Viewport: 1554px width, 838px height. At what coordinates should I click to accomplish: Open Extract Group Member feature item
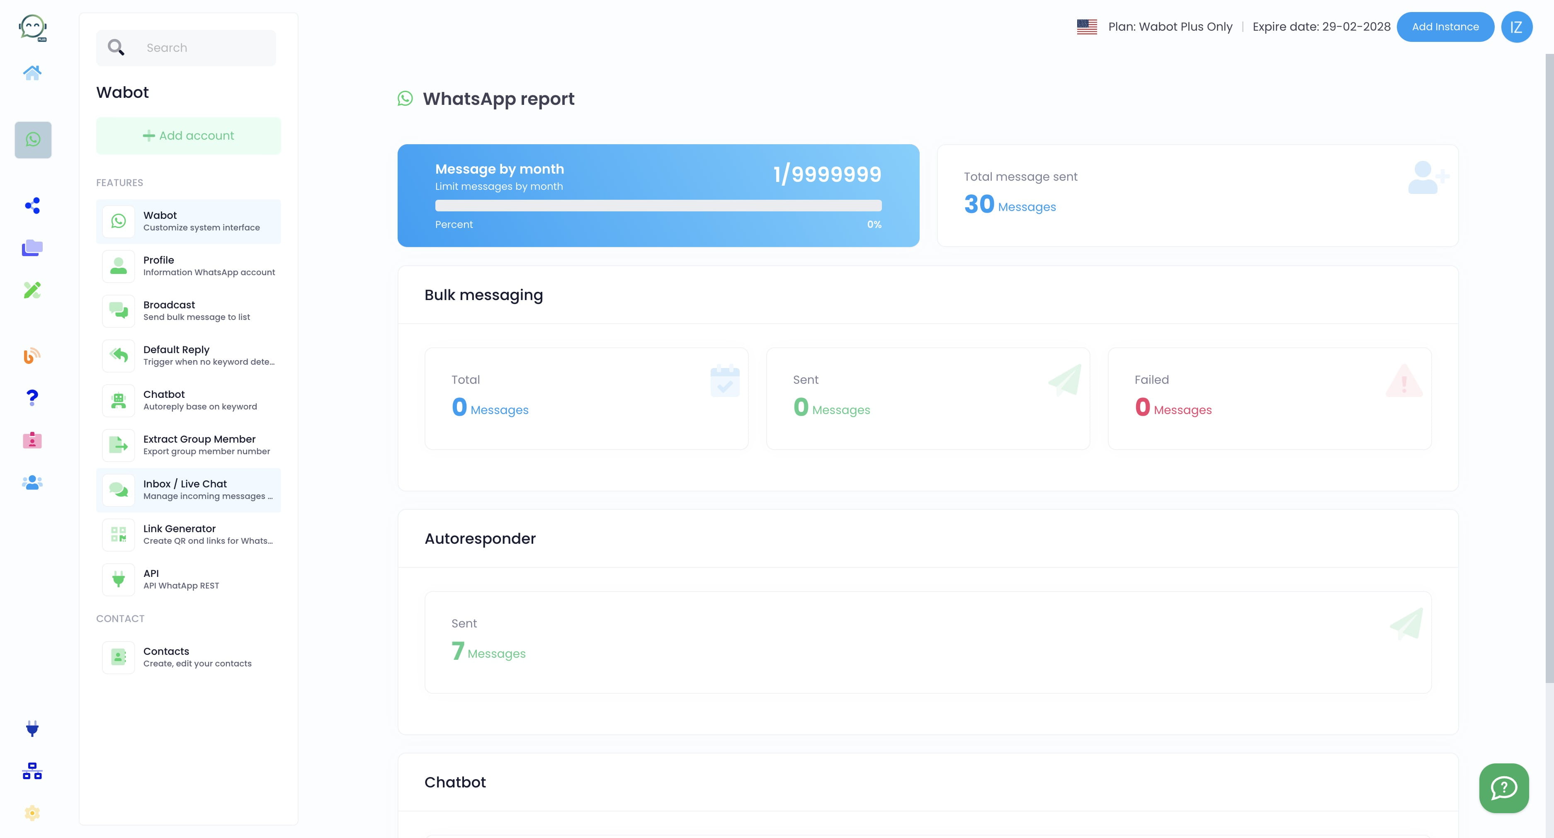188,445
